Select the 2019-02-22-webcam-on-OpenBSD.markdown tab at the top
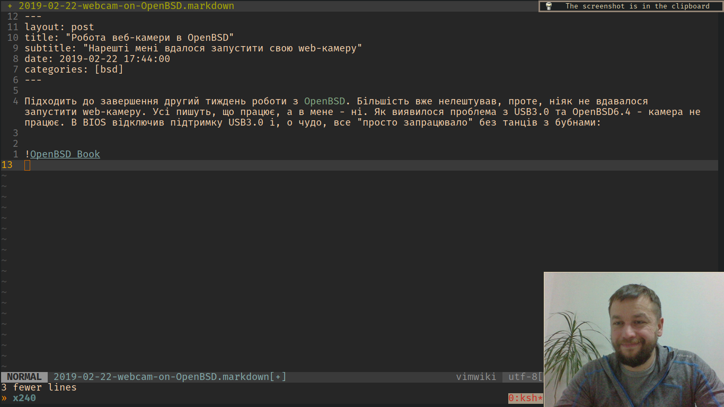The height and width of the screenshot is (407, 724). (126, 6)
